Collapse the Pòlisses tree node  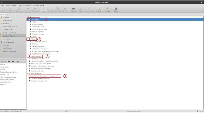click(x=28, y=39)
